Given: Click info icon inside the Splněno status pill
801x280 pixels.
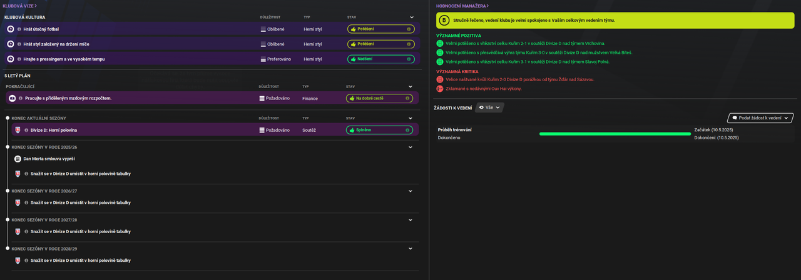Looking at the screenshot, I should tap(409, 130).
